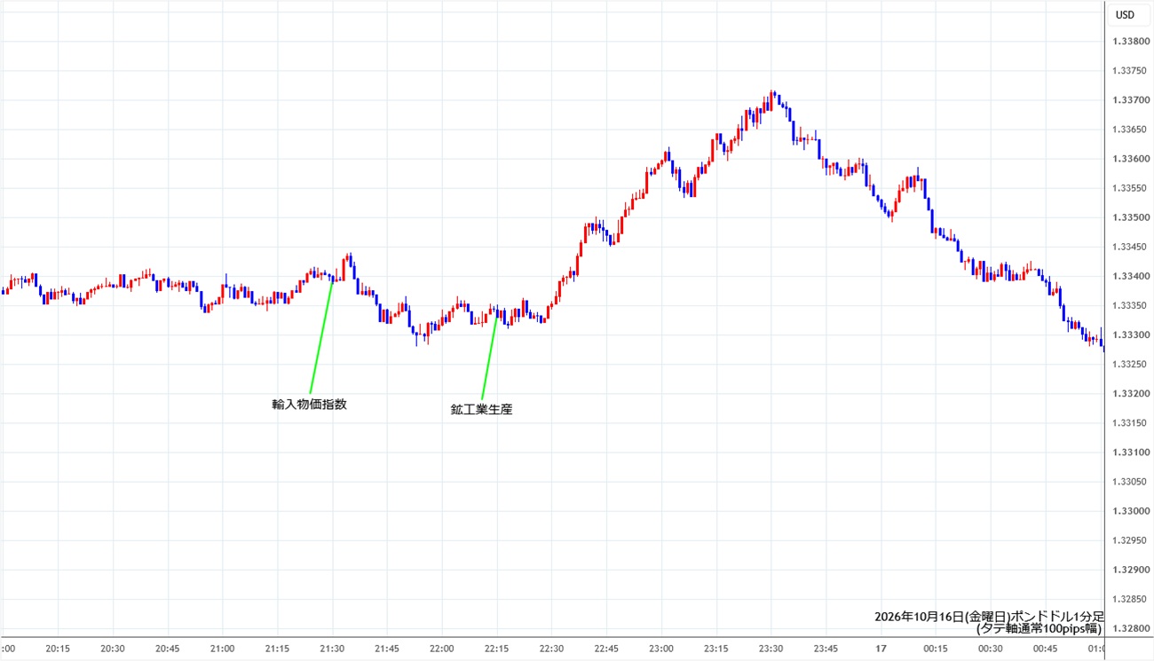Click the 00:15 time axis label
1154x661 pixels.
click(936, 649)
